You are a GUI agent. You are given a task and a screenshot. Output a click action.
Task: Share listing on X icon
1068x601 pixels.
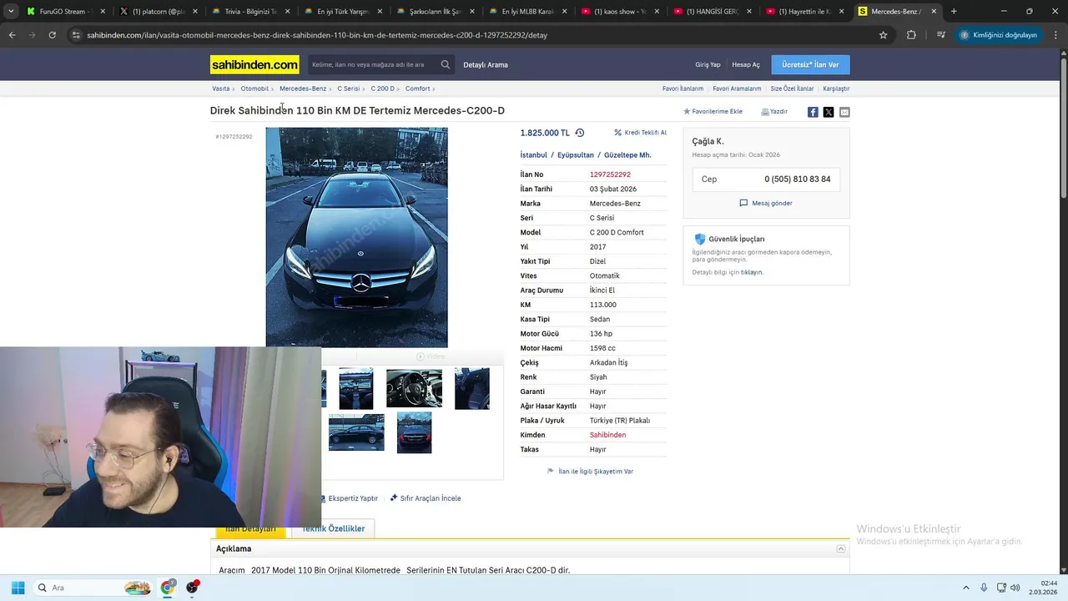tap(829, 112)
